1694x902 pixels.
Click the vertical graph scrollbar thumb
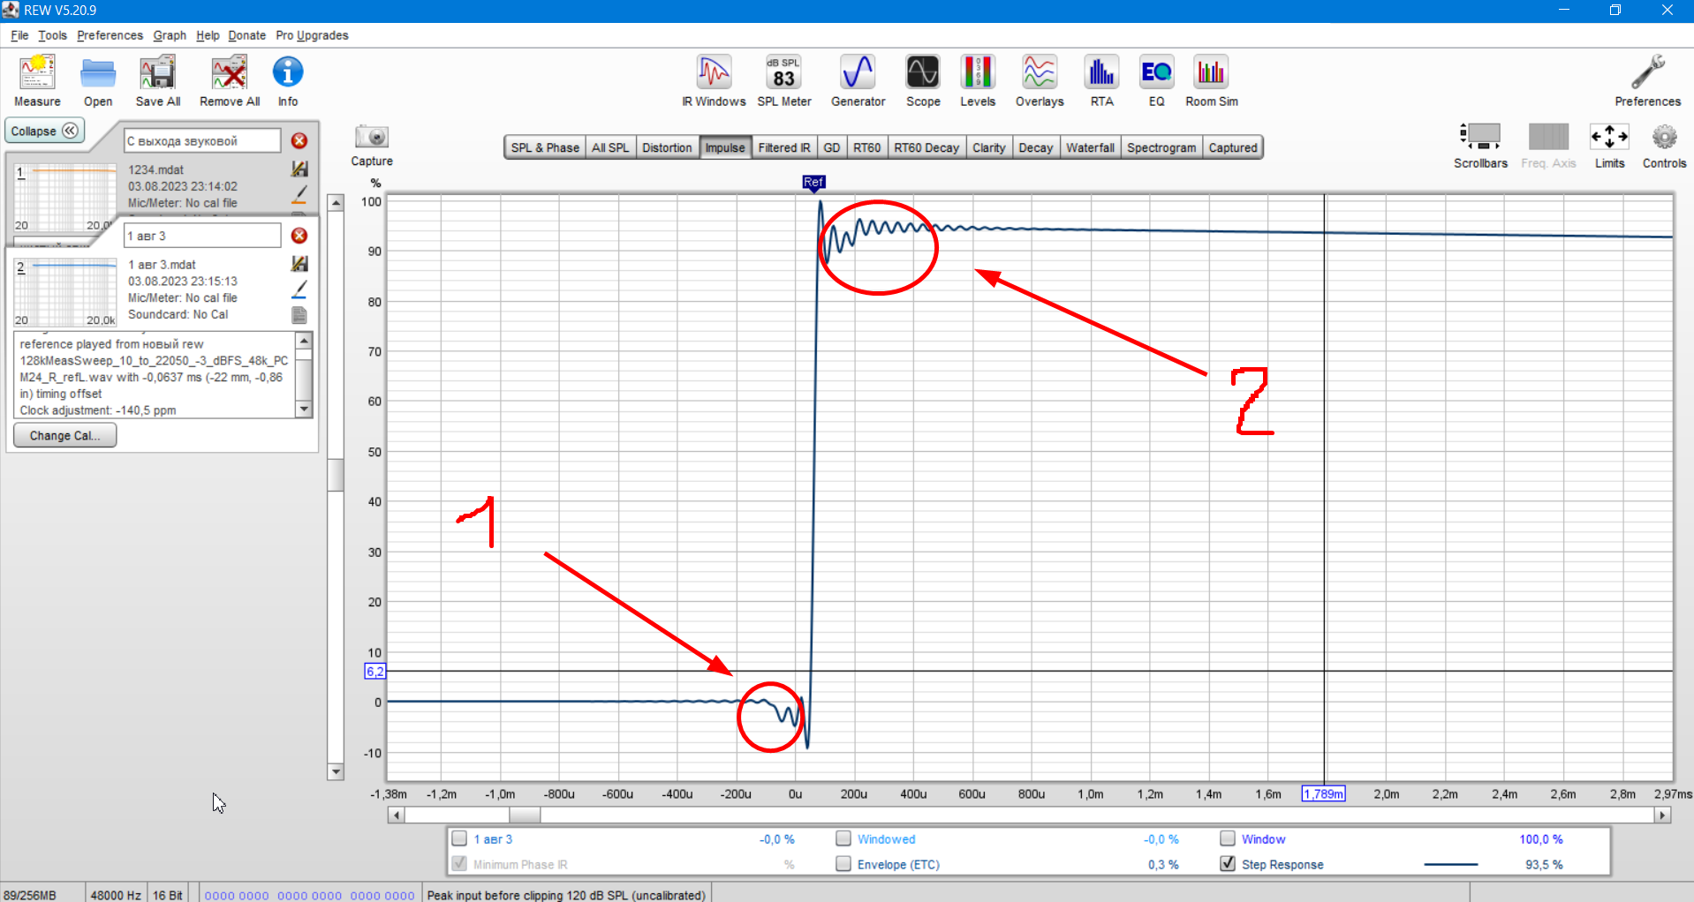coord(336,474)
